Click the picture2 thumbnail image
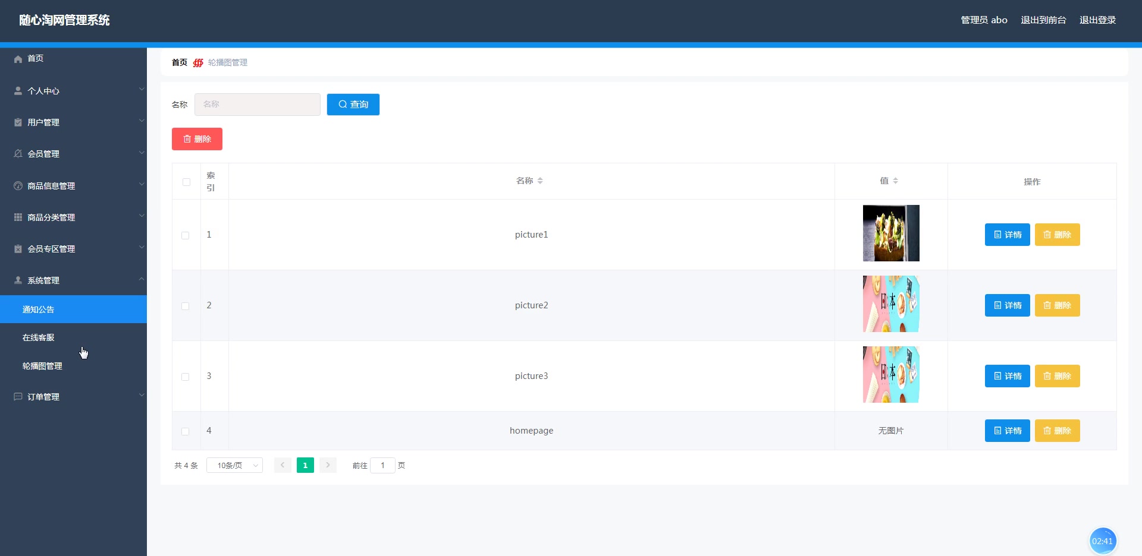The image size is (1142, 556). pyautogui.click(x=891, y=304)
